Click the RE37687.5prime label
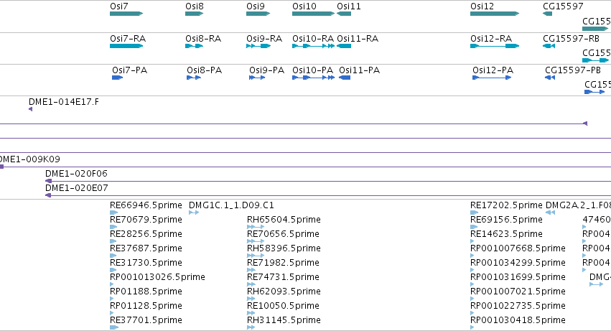611x331 pixels. coord(146,248)
